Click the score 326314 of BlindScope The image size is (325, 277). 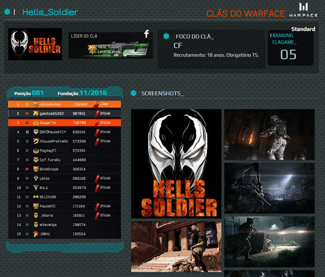79,169
